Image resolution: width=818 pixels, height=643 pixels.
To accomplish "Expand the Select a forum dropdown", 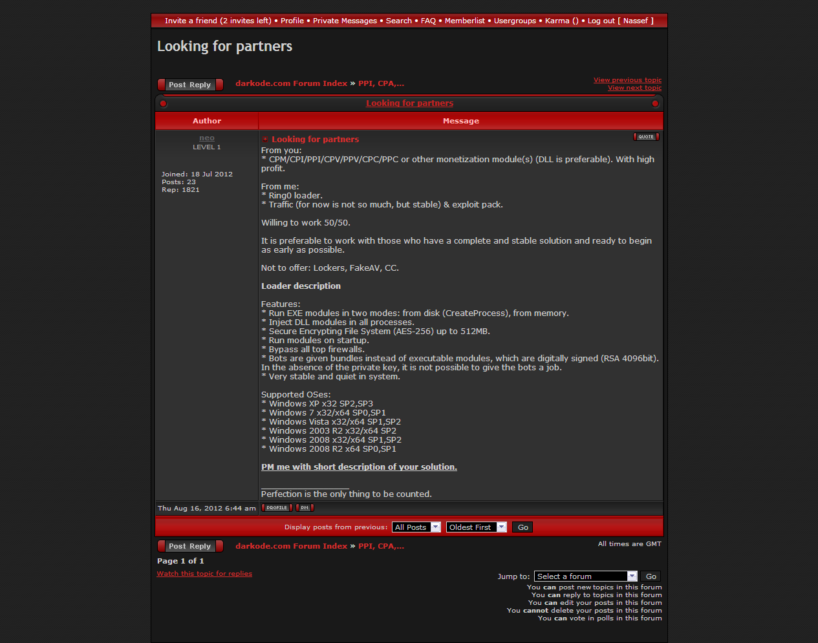I will pos(585,576).
